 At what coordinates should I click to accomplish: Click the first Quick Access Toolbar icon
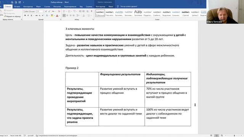(x=12, y=2)
